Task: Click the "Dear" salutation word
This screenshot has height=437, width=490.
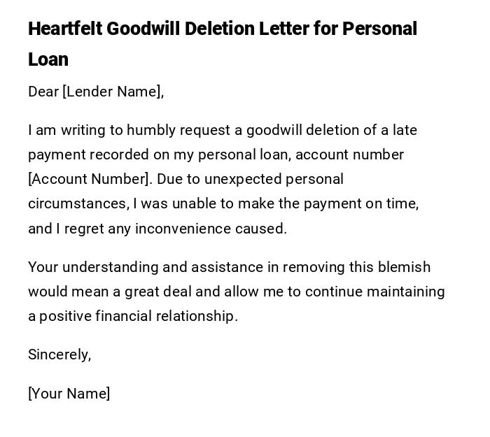Action: 43,92
